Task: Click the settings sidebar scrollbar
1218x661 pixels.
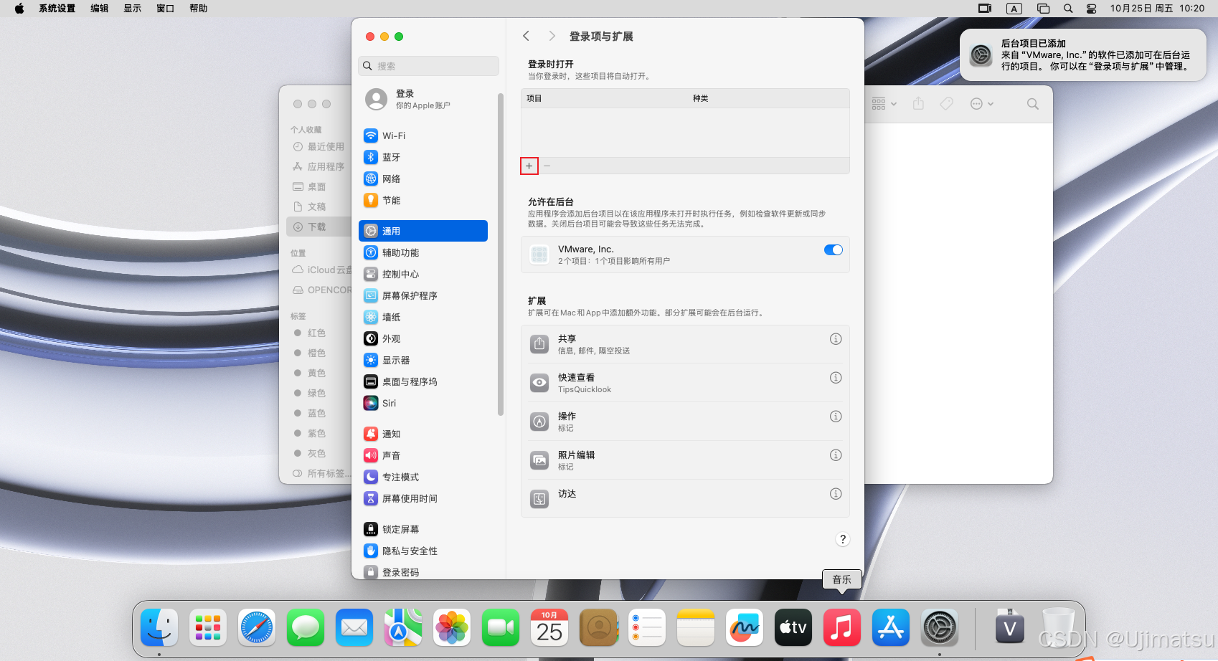Action: (501, 255)
